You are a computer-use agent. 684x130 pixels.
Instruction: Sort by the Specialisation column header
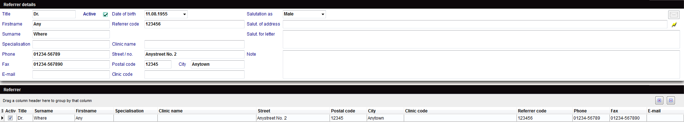coord(135,111)
